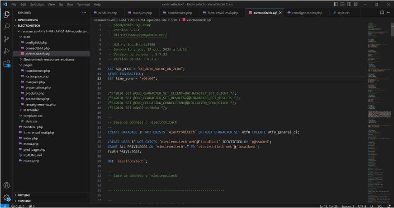Viewport: 394px width, 208px height.
Task: Toggle secondary side bar layout icon
Action: point(349,4)
